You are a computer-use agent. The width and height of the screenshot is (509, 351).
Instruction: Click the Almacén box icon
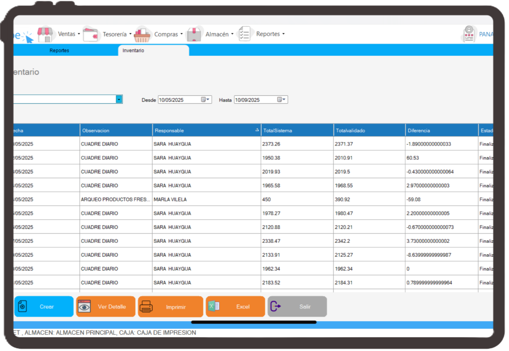[x=194, y=35]
